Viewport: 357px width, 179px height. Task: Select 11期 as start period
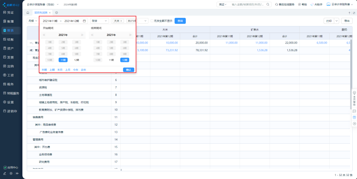tap(63, 60)
